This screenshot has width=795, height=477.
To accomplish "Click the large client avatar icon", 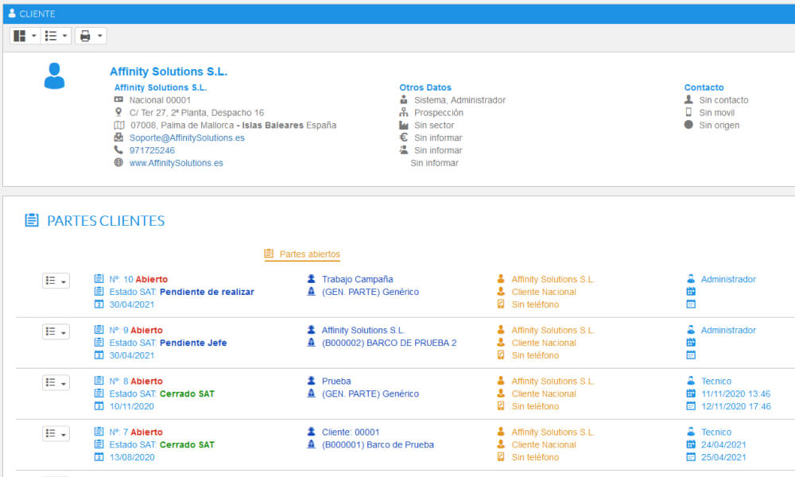I will pyautogui.click(x=54, y=76).
